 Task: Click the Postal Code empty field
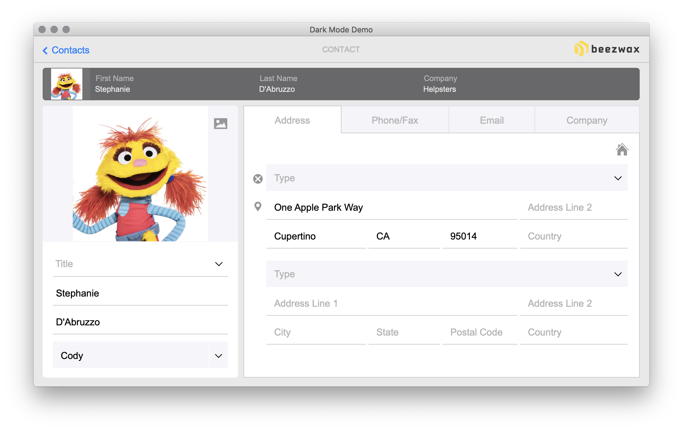(479, 332)
